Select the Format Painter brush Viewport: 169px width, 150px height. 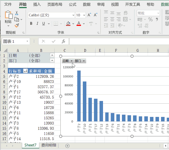coord(17,26)
